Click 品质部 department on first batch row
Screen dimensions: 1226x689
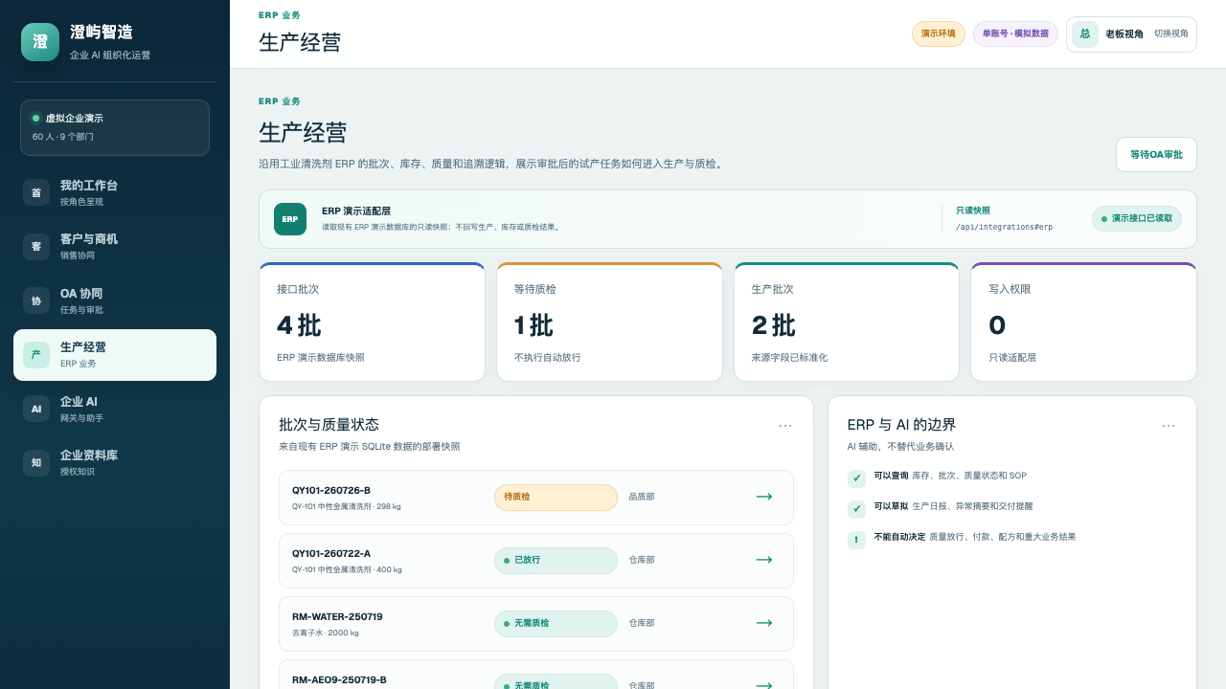(642, 497)
